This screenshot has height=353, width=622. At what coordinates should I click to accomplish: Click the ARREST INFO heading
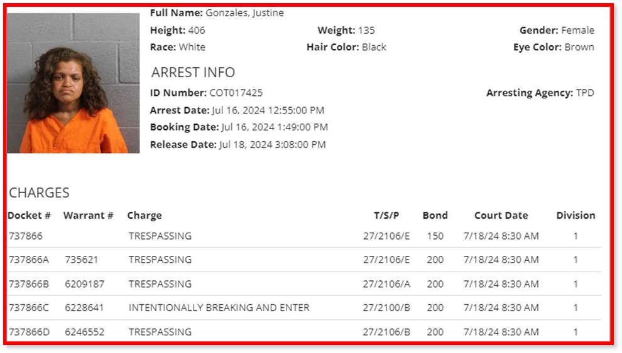pos(193,73)
